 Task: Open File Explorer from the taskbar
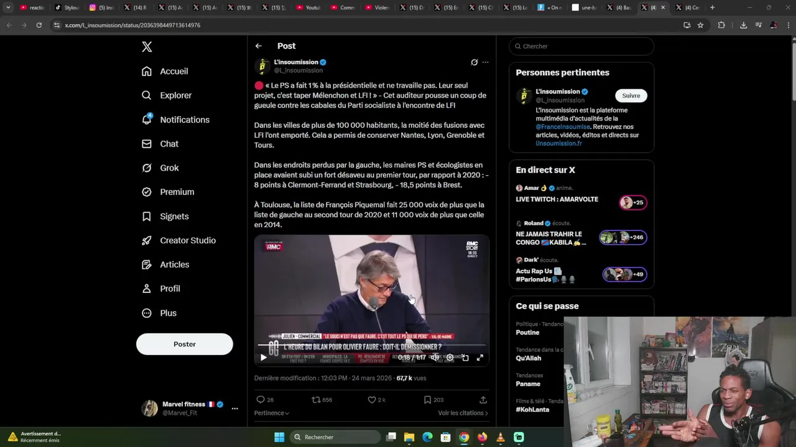click(x=409, y=437)
